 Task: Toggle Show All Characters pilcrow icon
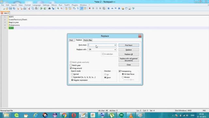78,9
